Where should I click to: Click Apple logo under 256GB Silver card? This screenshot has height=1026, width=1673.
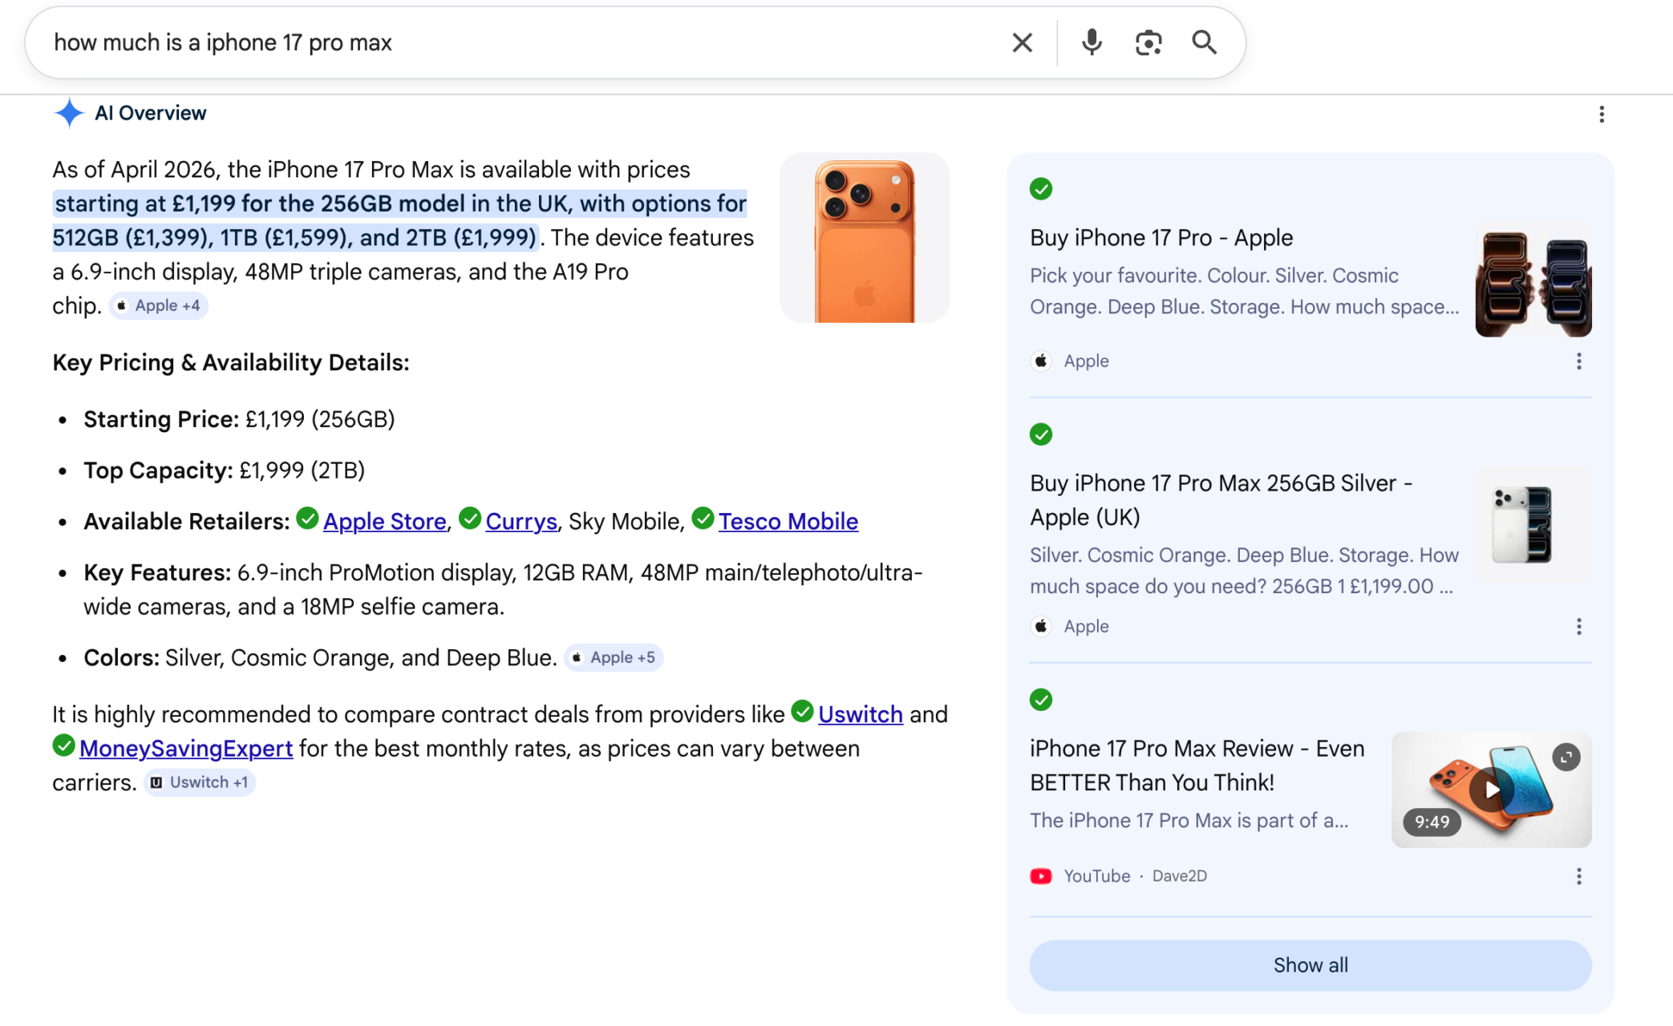[x=1041, y=627]
